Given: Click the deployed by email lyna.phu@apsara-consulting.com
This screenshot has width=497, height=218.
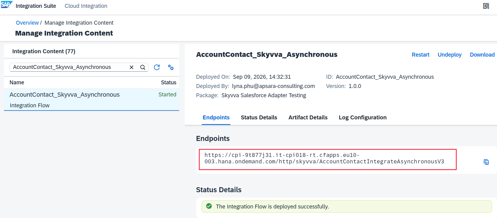Looking at the screenshot, I should (273, 86).
